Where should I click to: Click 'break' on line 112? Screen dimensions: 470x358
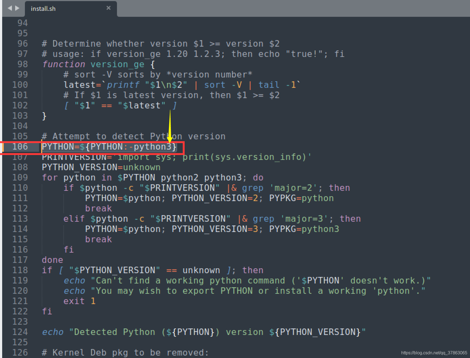99,209
